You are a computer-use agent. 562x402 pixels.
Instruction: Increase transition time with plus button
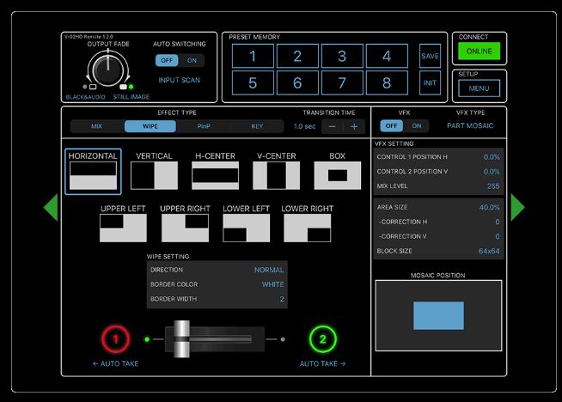[x=354, y=126]
